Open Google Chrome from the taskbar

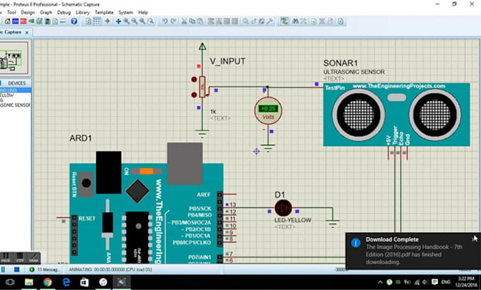pos(47,282)
